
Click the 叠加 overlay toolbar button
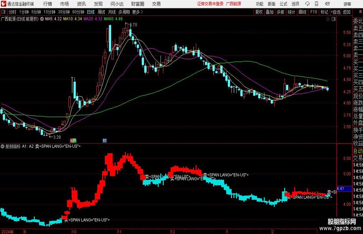[270, 12]
